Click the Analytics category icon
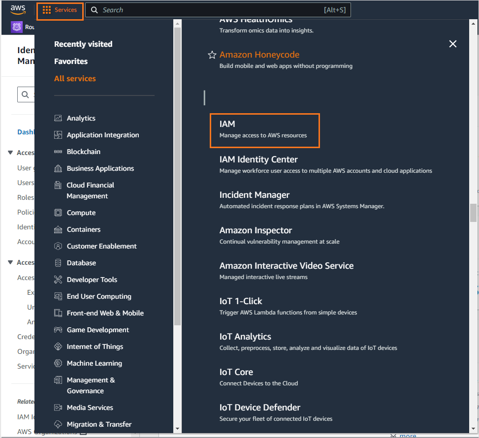 [58, 118]
